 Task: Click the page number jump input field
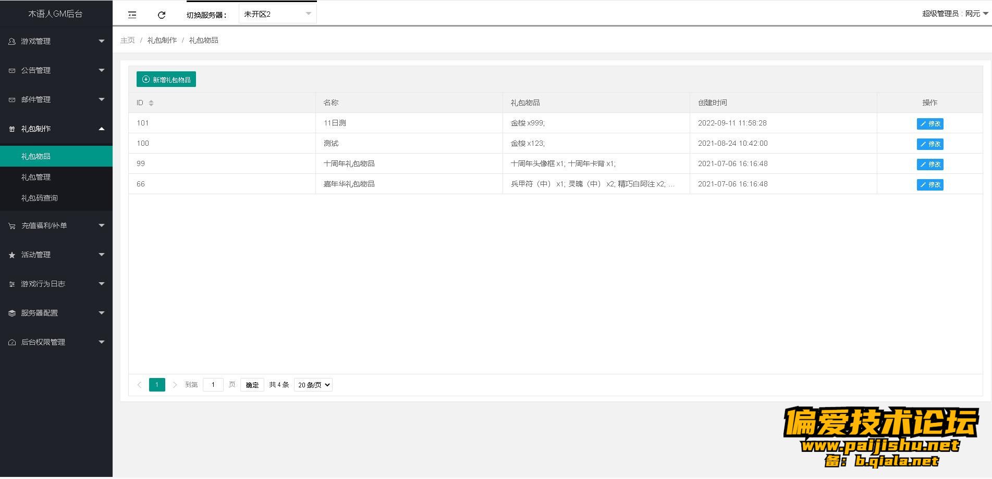click(213, 385)
